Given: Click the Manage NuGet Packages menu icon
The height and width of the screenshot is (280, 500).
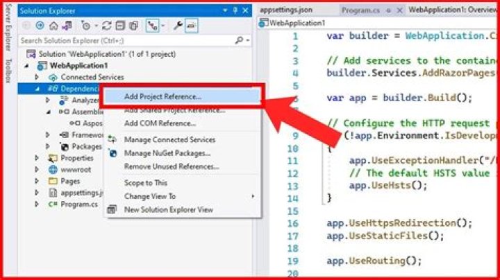Looking at the screenshot, I should (113, 153).
